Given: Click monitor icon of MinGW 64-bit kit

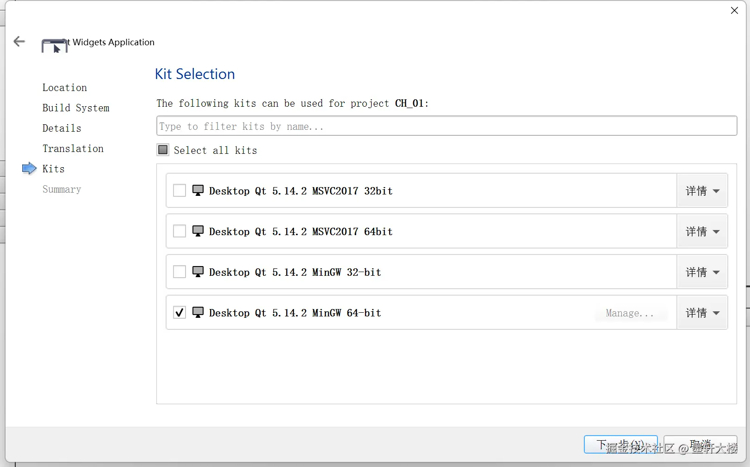Looking at the screenshot, I should tap(198, 312).
